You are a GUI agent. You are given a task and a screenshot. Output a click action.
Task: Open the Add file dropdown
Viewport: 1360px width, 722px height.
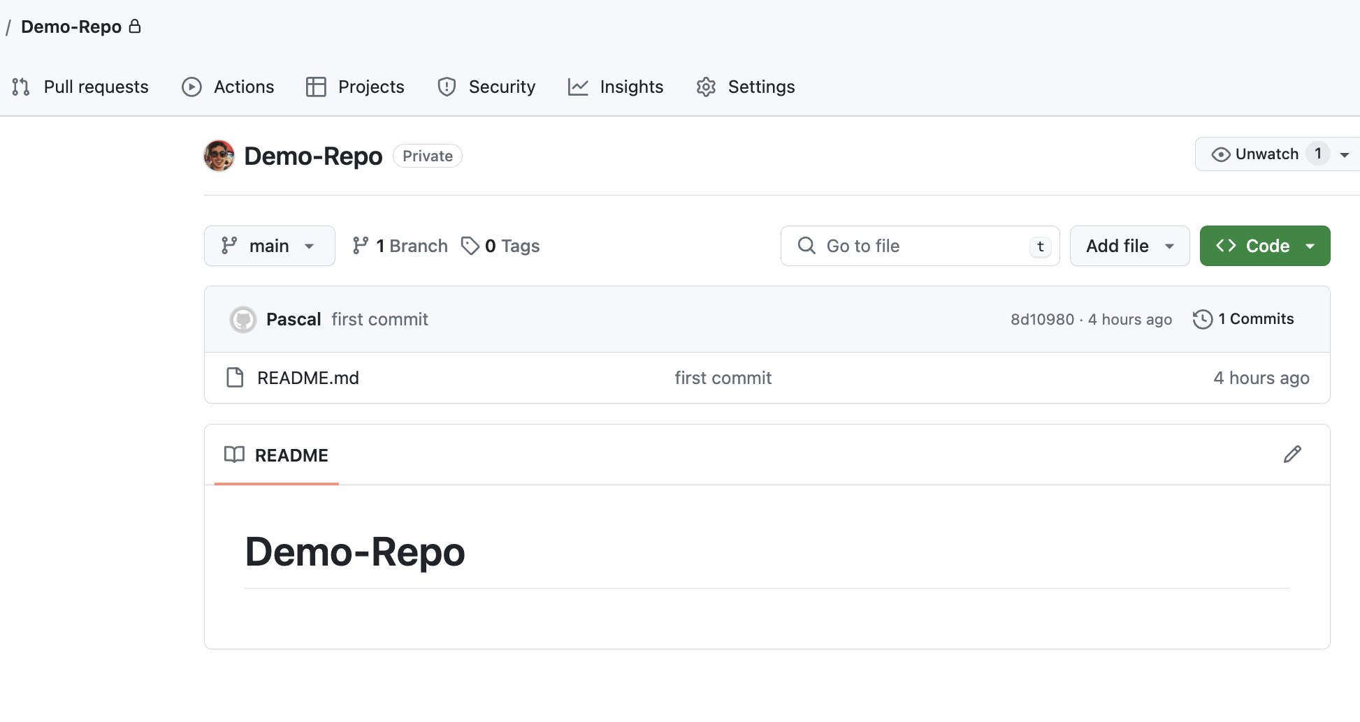[x=1129, y=246]
